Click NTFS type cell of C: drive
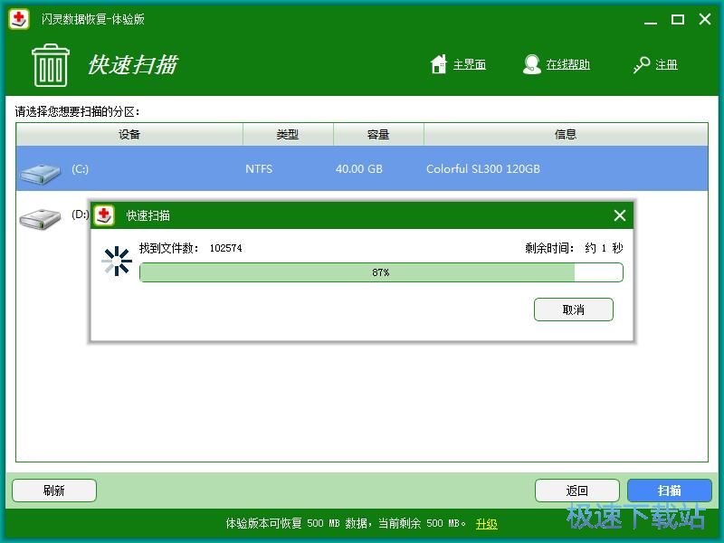Screen dimensions: 724x543 [259, 169]
